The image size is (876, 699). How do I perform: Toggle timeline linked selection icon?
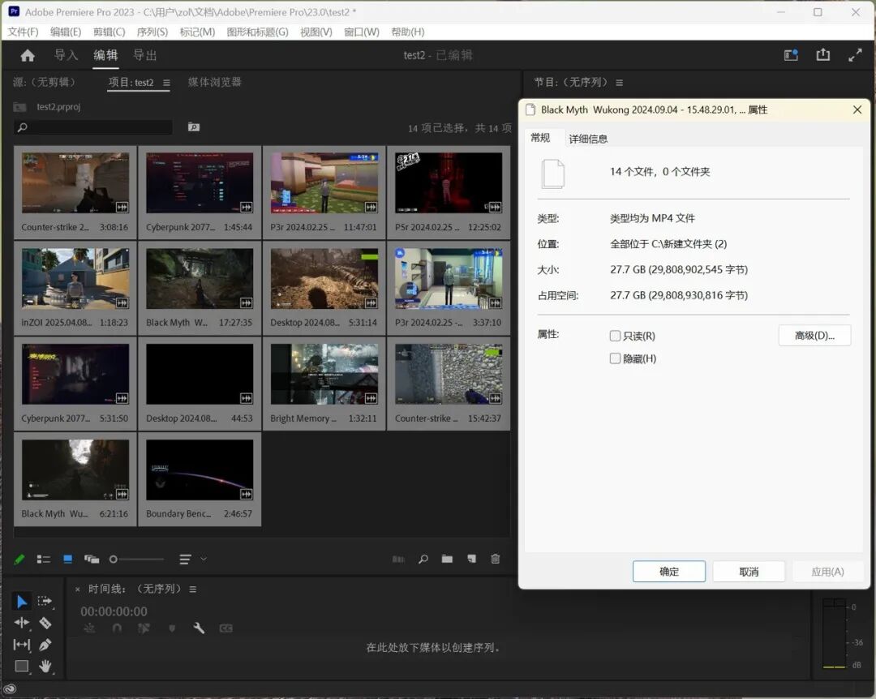[x=144, y=628]
